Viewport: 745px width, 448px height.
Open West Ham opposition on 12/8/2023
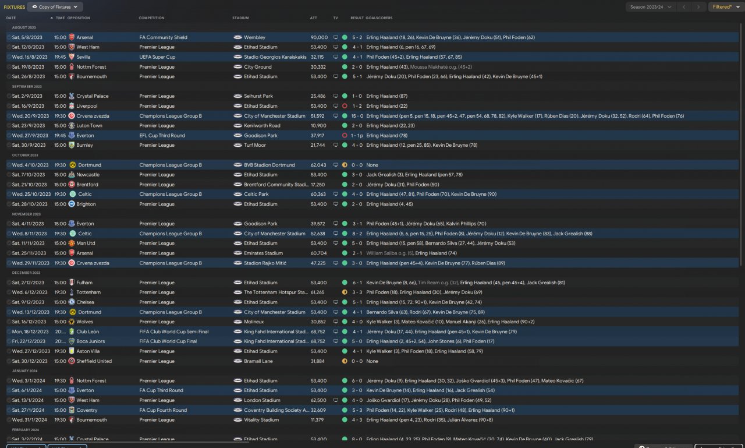point(88,47)
